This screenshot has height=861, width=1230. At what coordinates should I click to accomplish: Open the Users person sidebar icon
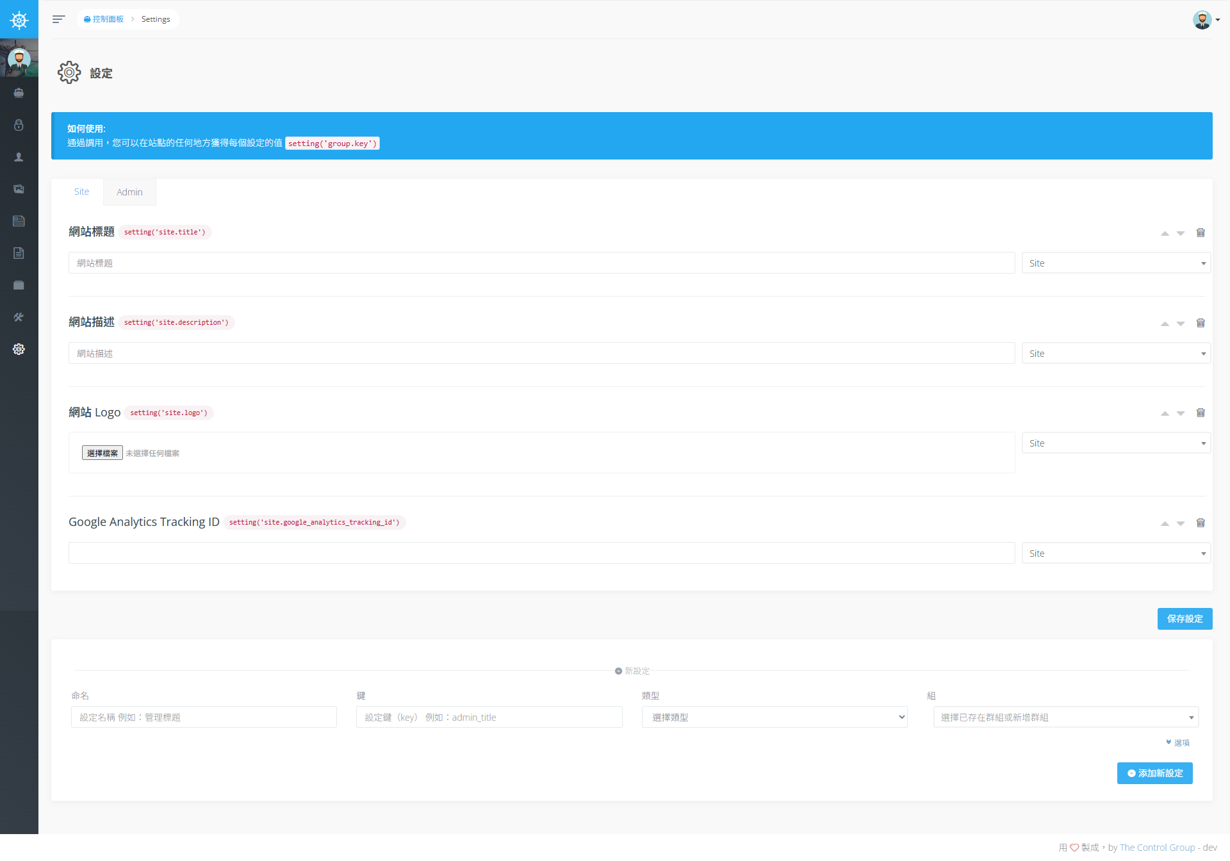(x=19, y=157)
